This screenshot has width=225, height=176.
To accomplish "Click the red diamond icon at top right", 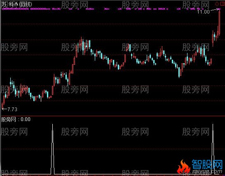I will (x=217, y=4).
